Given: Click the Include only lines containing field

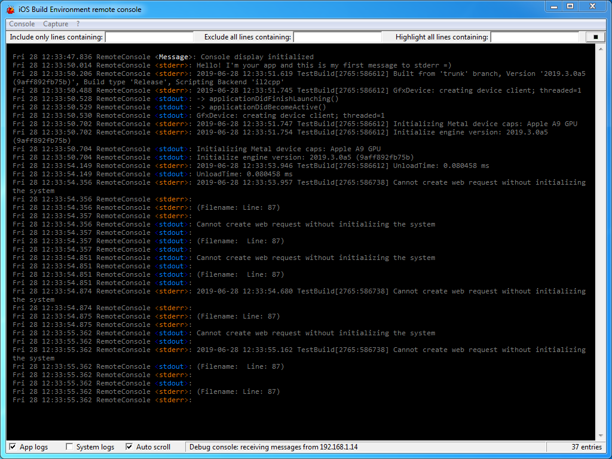Looking at the screenshot, I should click(149, 37).
